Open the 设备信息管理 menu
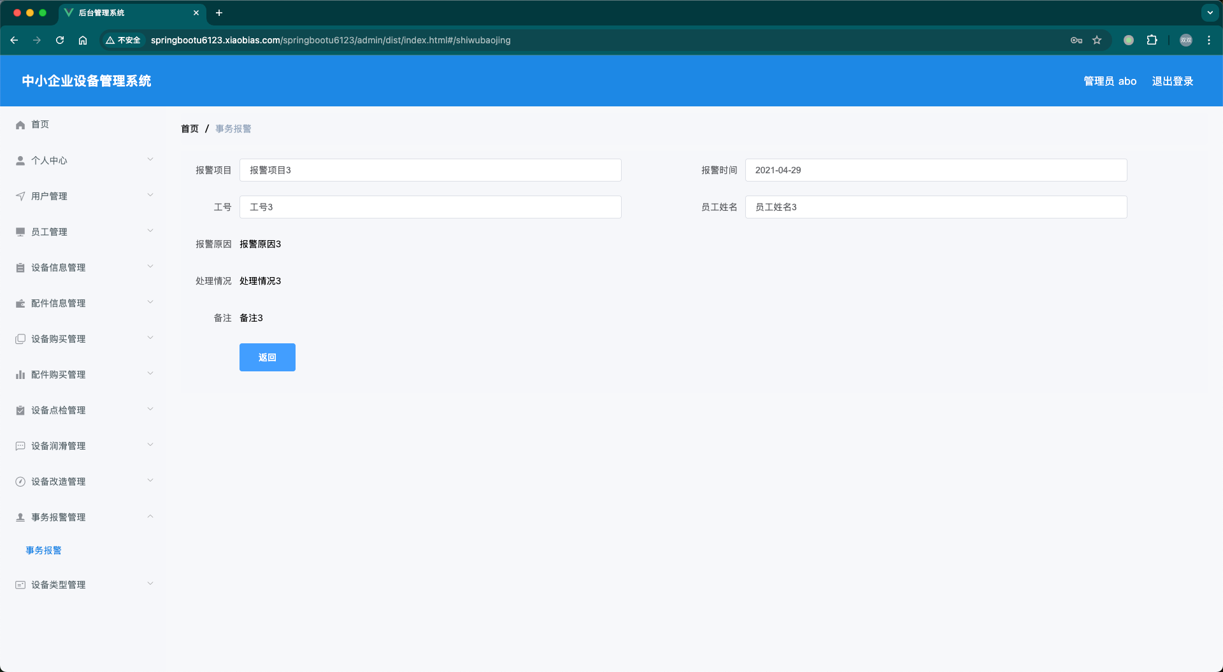The image size is (1223, 672). click(x=83, y=268)
